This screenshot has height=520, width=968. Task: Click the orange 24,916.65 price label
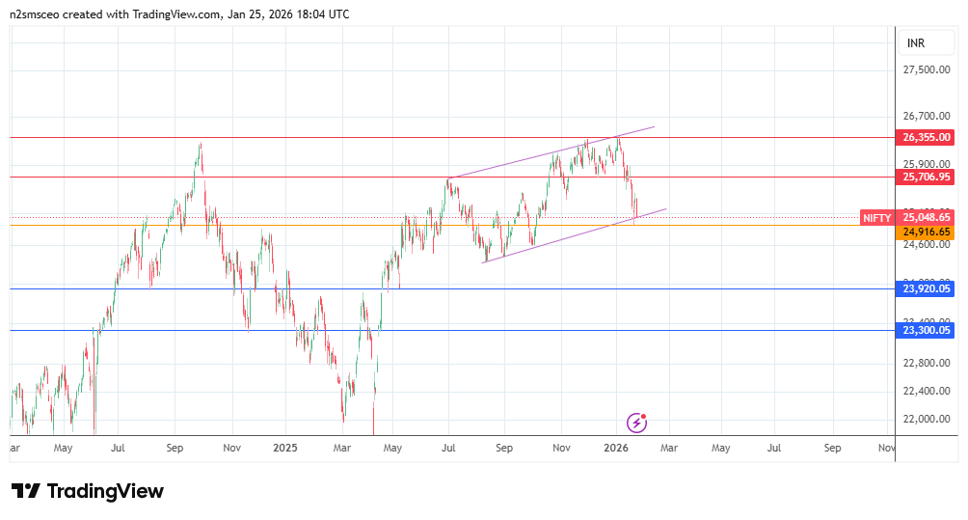927,232
